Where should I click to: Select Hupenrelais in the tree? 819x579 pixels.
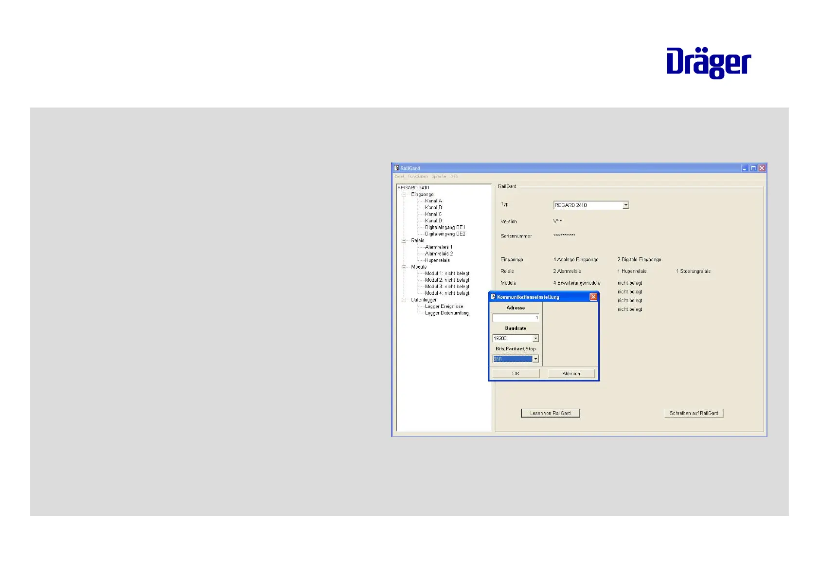point(437,260)
